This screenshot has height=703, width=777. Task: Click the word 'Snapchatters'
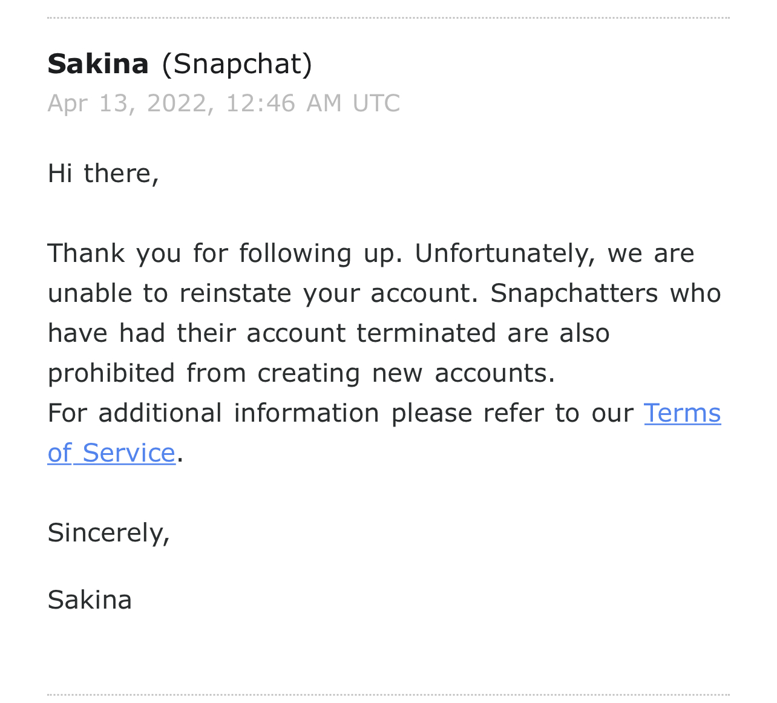point(574,293)
